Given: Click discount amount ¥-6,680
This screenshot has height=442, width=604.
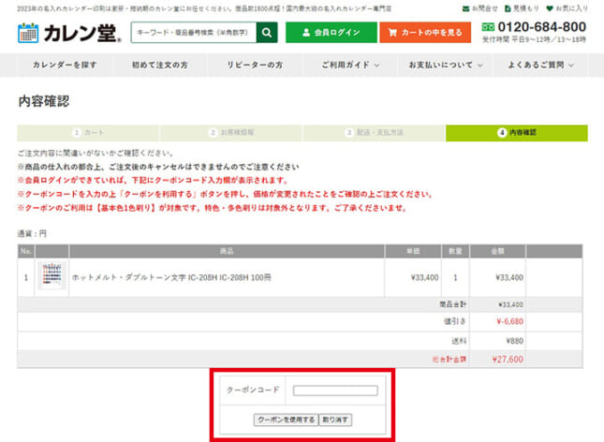Looking at the screenshot, I should [509, 321].
